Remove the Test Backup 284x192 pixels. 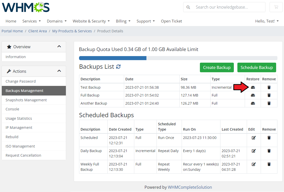pyautogui.click(x=269, y=87)
